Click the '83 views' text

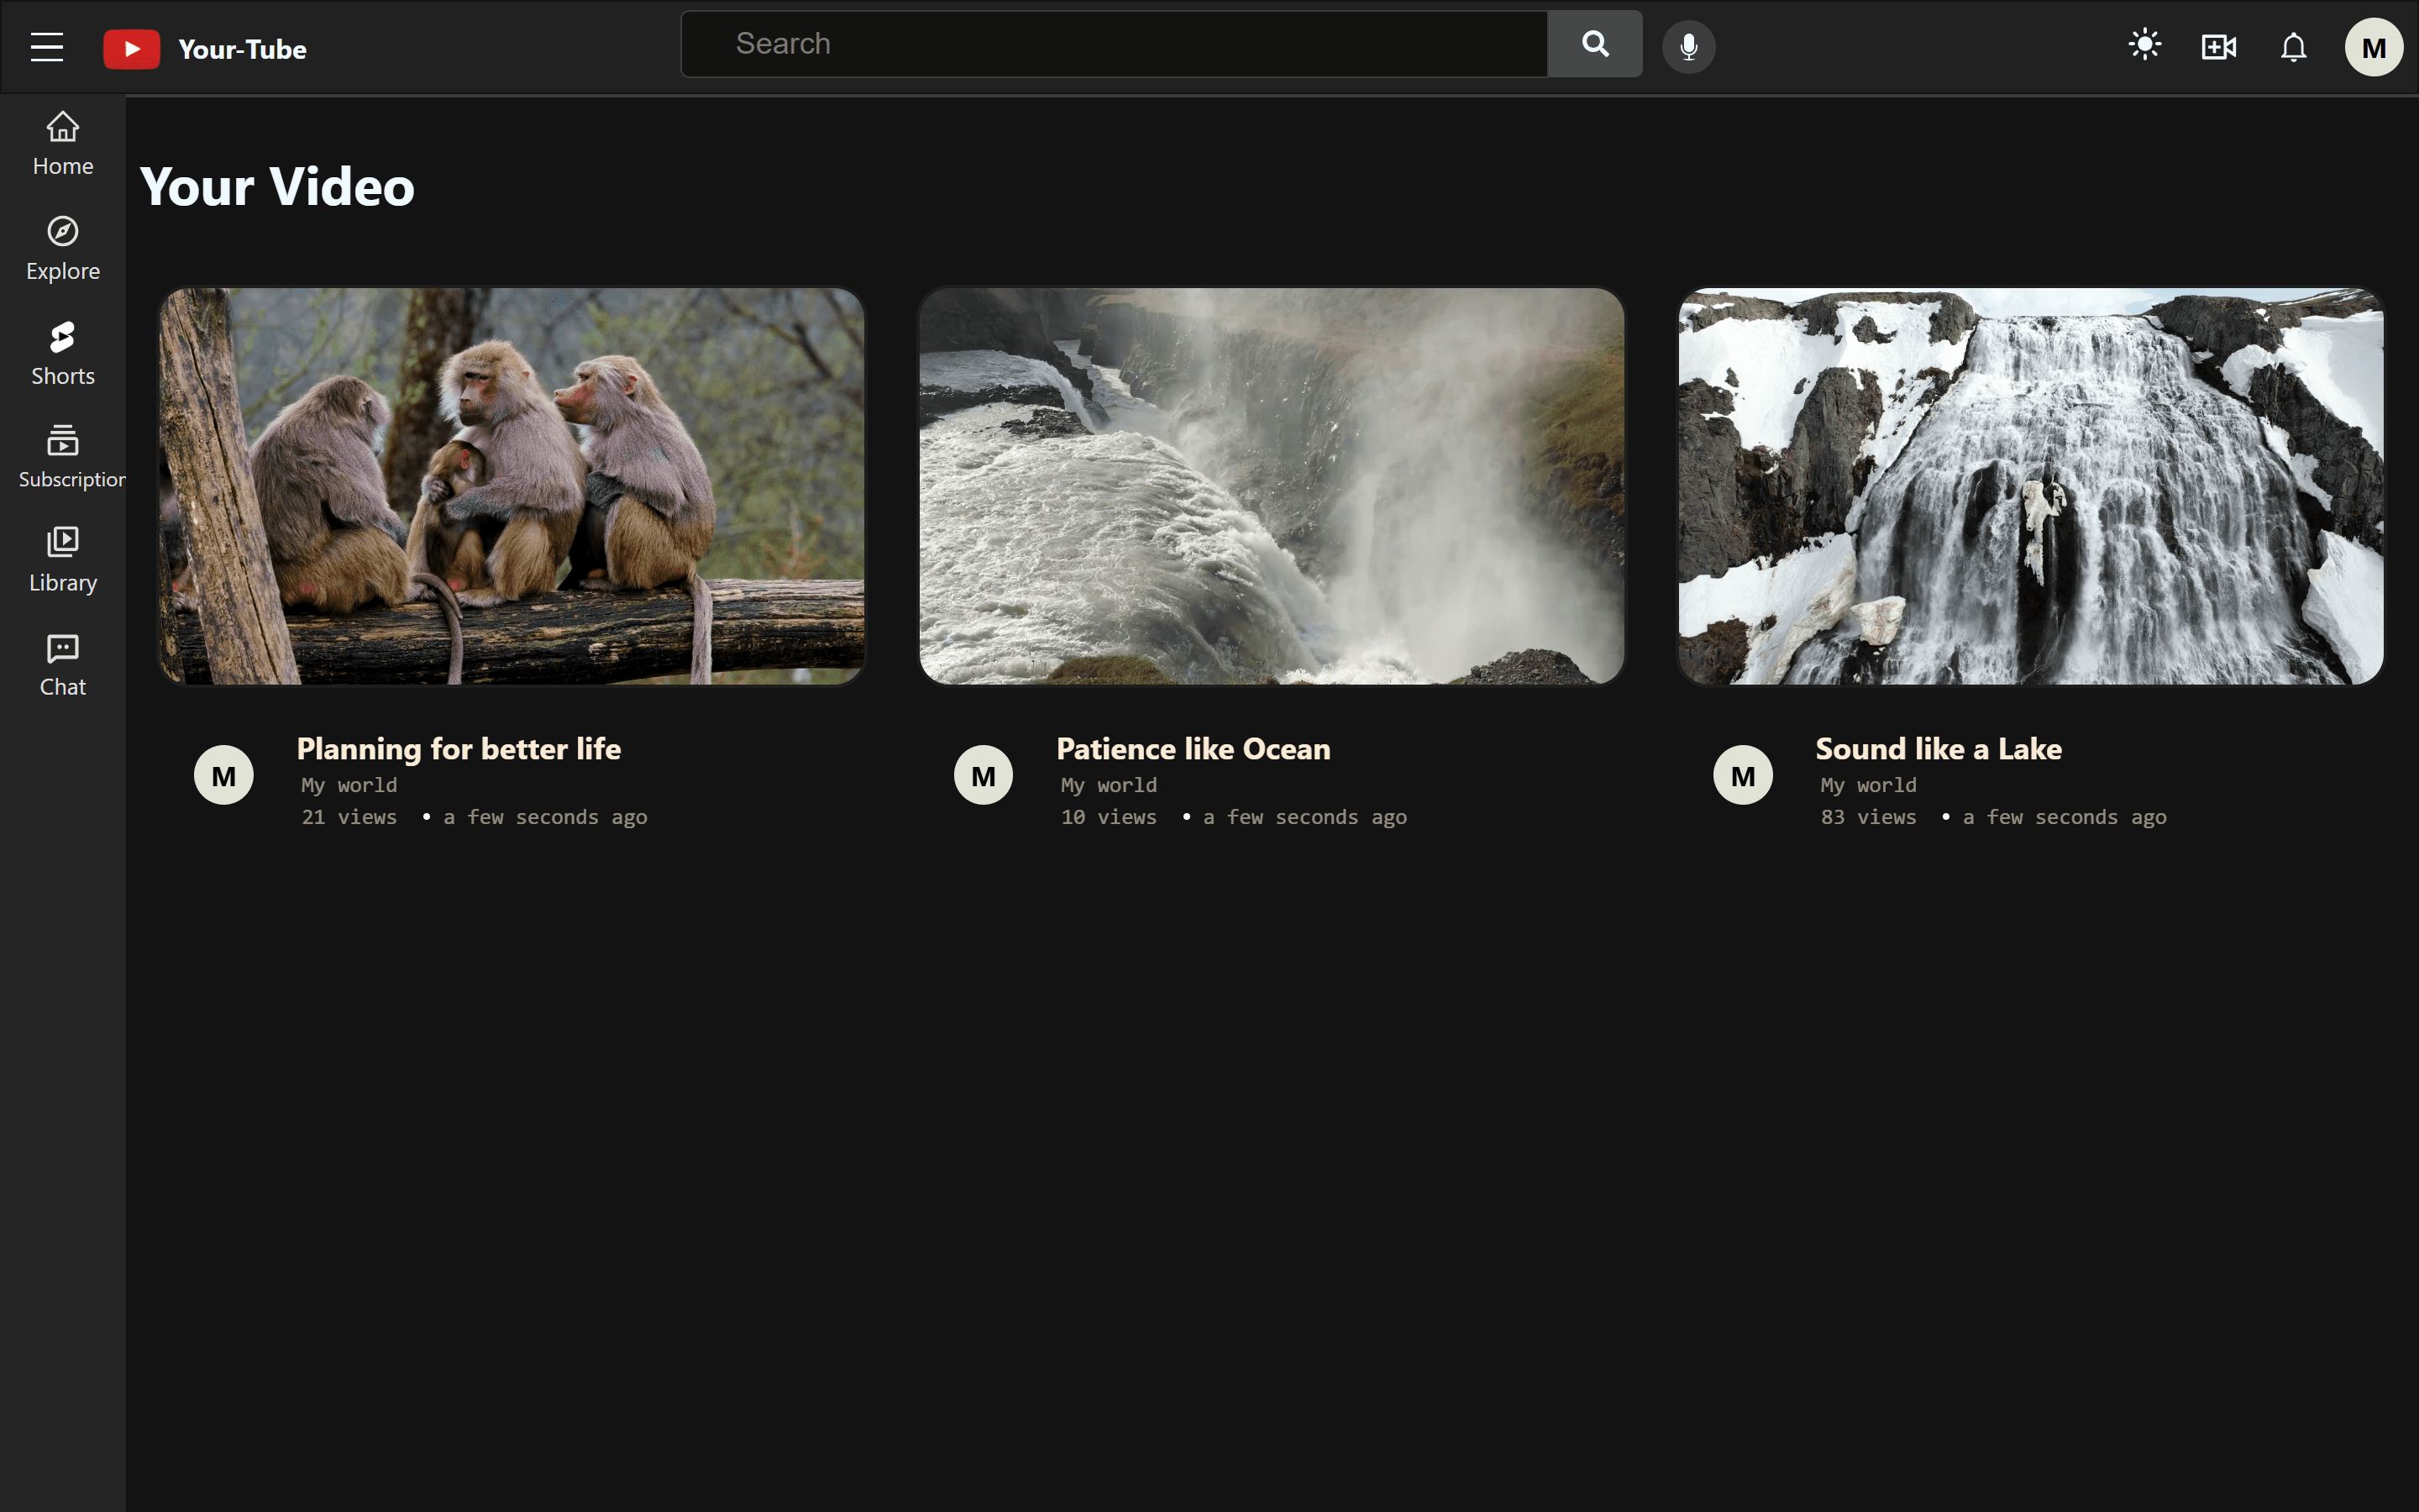pyautogui.click(x=1869, y=818)
